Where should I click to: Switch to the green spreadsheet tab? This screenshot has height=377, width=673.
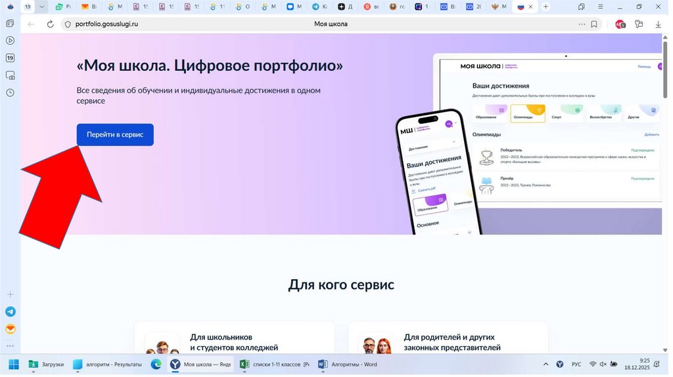point(63,7)
